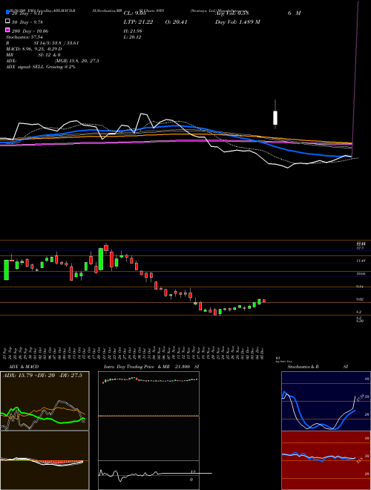
Task: Click the 'O: 20.41' open price text
Action: point(176,22)
